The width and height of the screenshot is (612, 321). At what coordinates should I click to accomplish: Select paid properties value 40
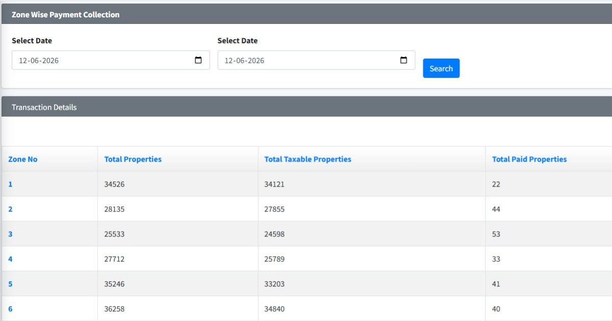pyautogui.click(x=496, y=309)
